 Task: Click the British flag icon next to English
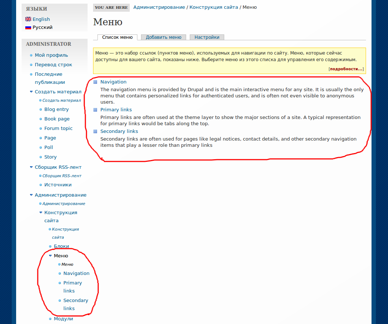point(28,19)
